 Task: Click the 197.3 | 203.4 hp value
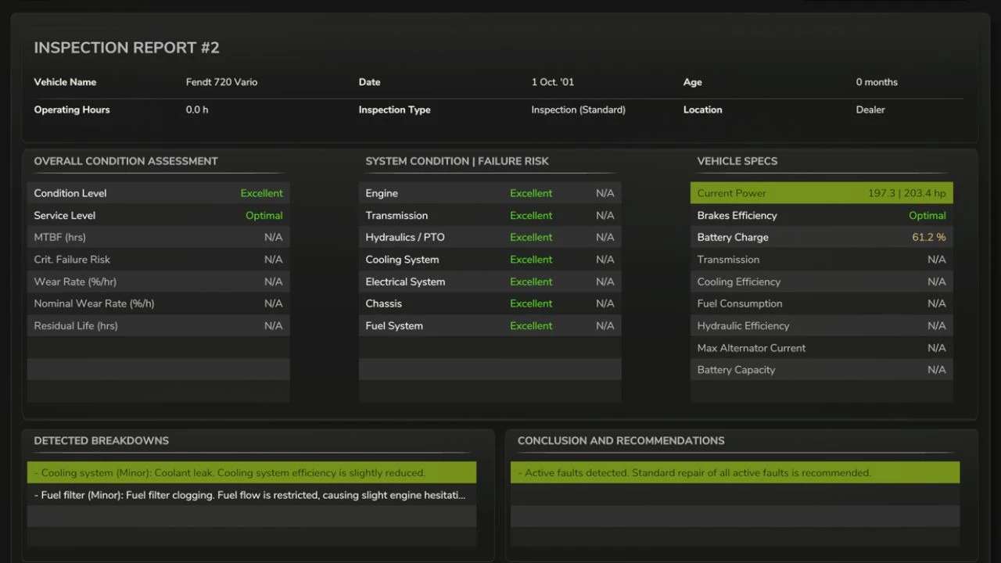coord(907,193)
